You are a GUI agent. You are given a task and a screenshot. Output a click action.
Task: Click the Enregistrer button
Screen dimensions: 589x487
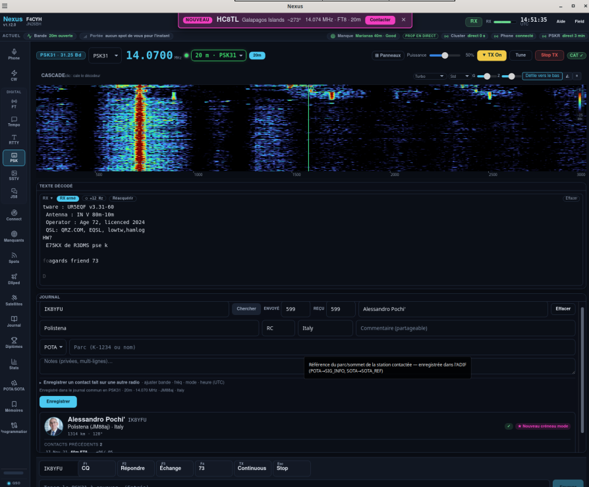tap(58, 402)
